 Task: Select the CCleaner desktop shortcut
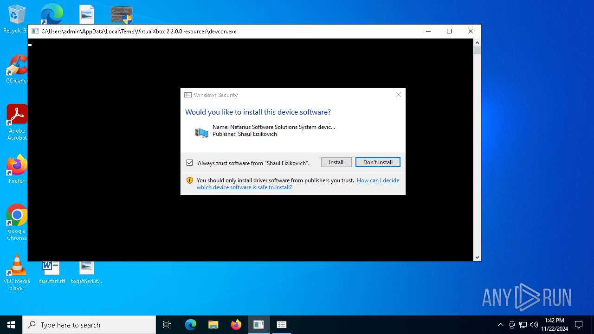click(x=17, y=70)
